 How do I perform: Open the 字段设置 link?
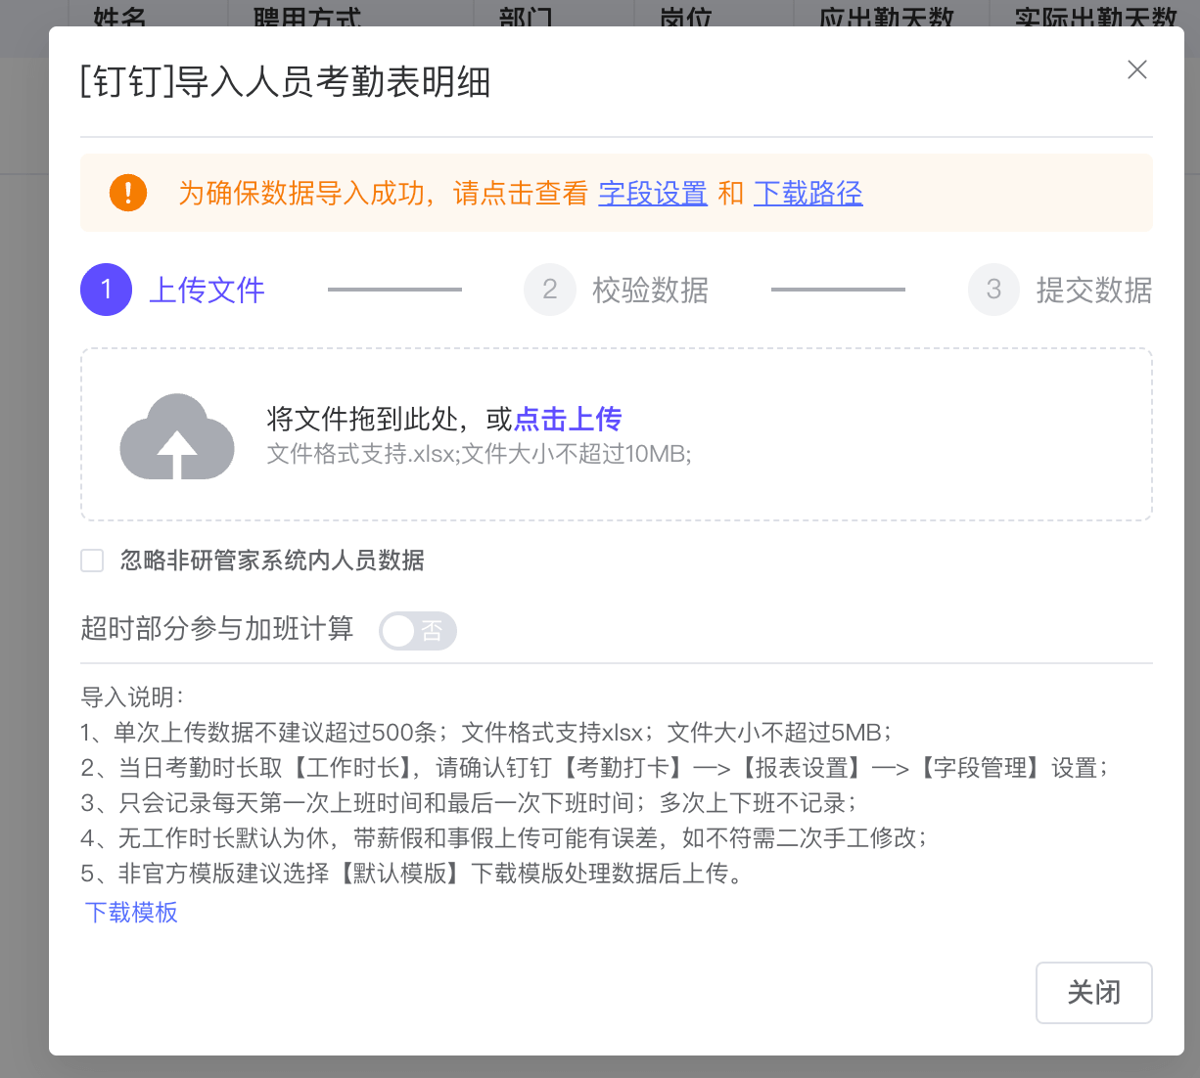pyautogui.click(x=653, y=194)
